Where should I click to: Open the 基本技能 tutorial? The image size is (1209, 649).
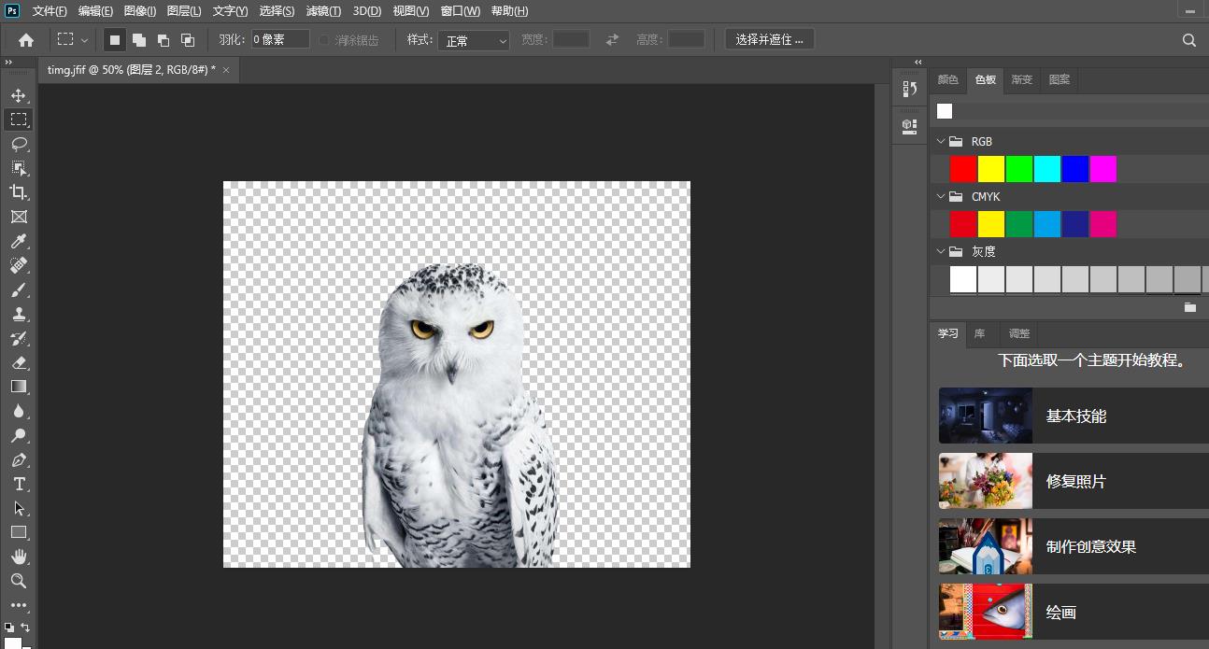1074,416
